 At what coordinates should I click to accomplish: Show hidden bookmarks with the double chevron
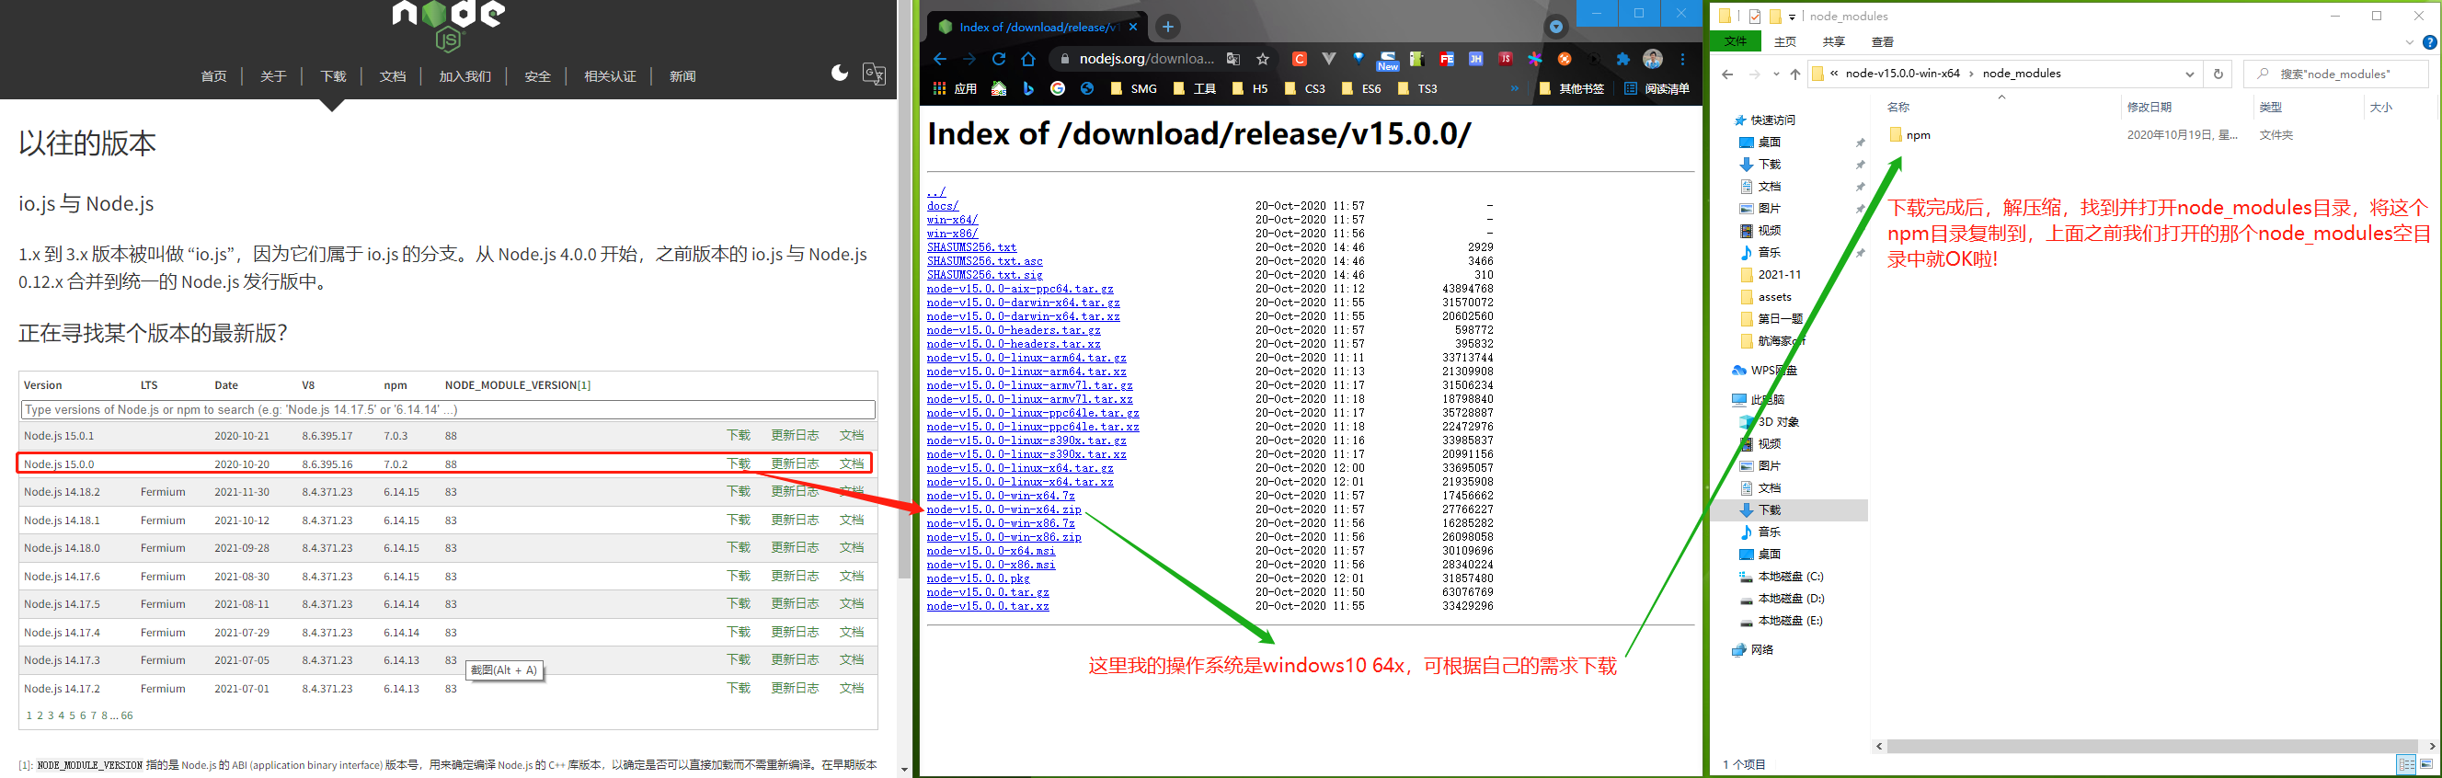click(1515, 88)
